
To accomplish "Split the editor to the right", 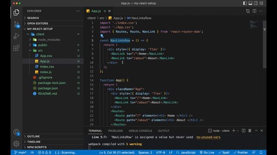I will (x=254, y=11).
